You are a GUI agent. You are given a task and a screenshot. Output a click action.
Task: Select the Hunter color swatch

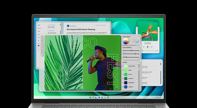pos(126,79)
